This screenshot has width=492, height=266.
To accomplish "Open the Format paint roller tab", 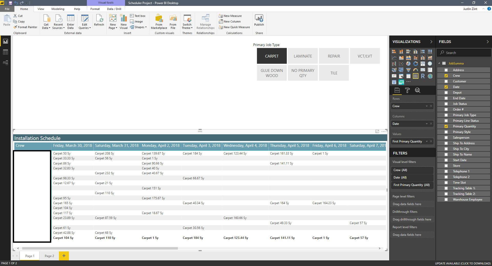I will pos(407,90).
